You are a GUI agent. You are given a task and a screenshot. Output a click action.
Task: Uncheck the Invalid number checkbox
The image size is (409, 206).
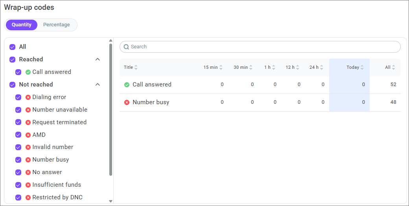pos(18,147)
